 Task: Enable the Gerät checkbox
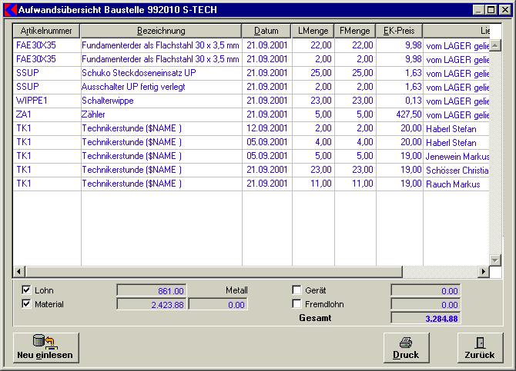tap(297, 290)
